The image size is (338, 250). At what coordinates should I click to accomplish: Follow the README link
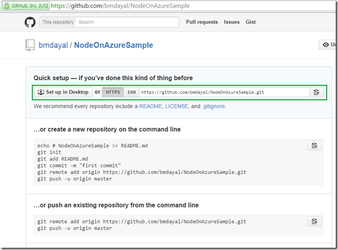click(151, 106)
